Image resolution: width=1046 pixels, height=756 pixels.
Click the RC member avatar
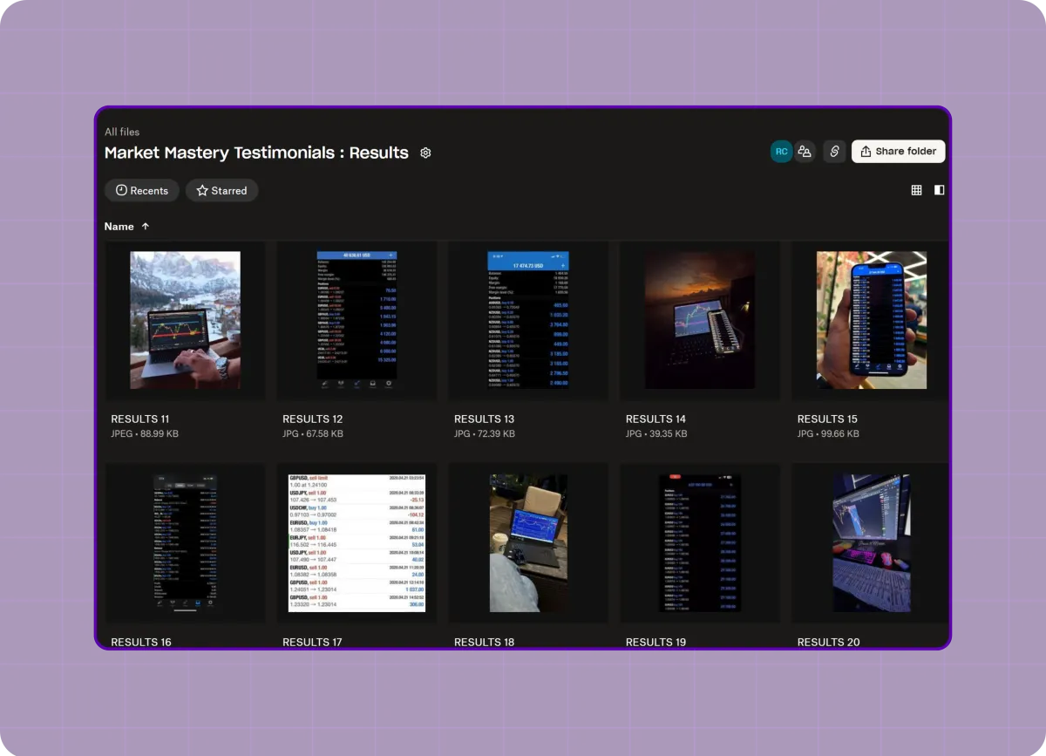point(781,152)
